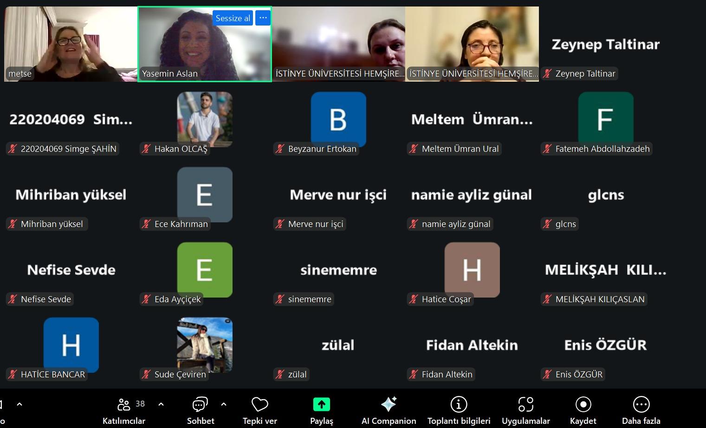
Task: Click Sude Çeviren's profile photo
Action: (205, 344)
